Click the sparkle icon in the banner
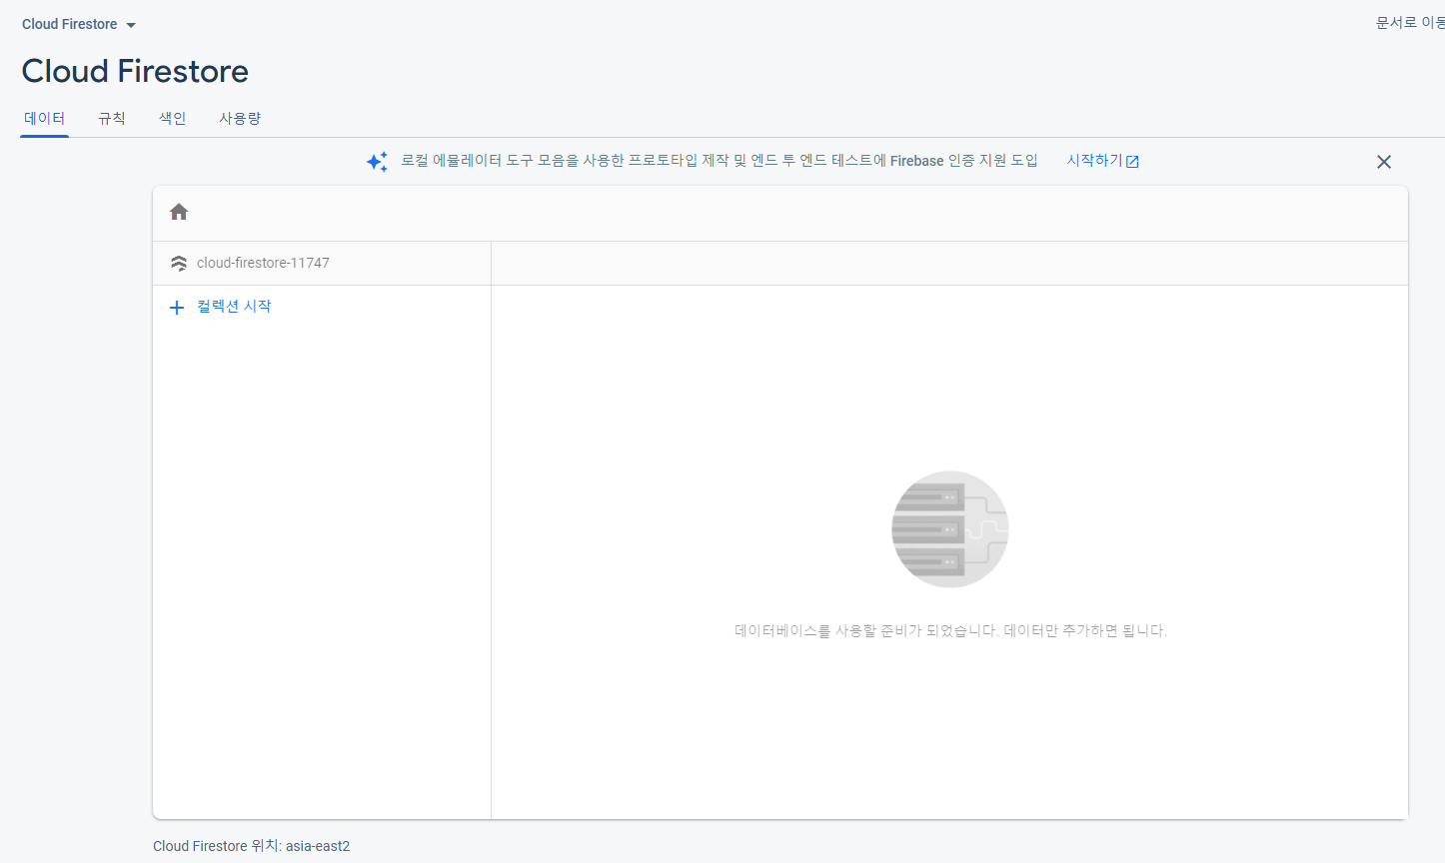 (377, 162)
